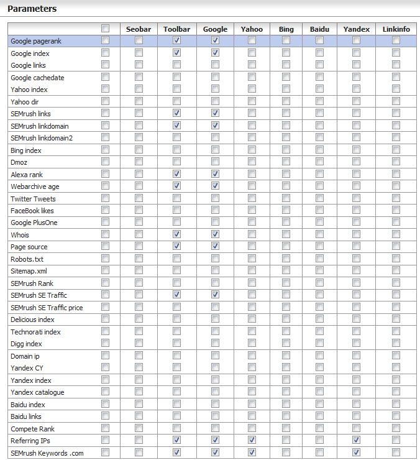Screen dimensions: 420x460
Task: Select the Yahoo column header
Action: point(252,29)
